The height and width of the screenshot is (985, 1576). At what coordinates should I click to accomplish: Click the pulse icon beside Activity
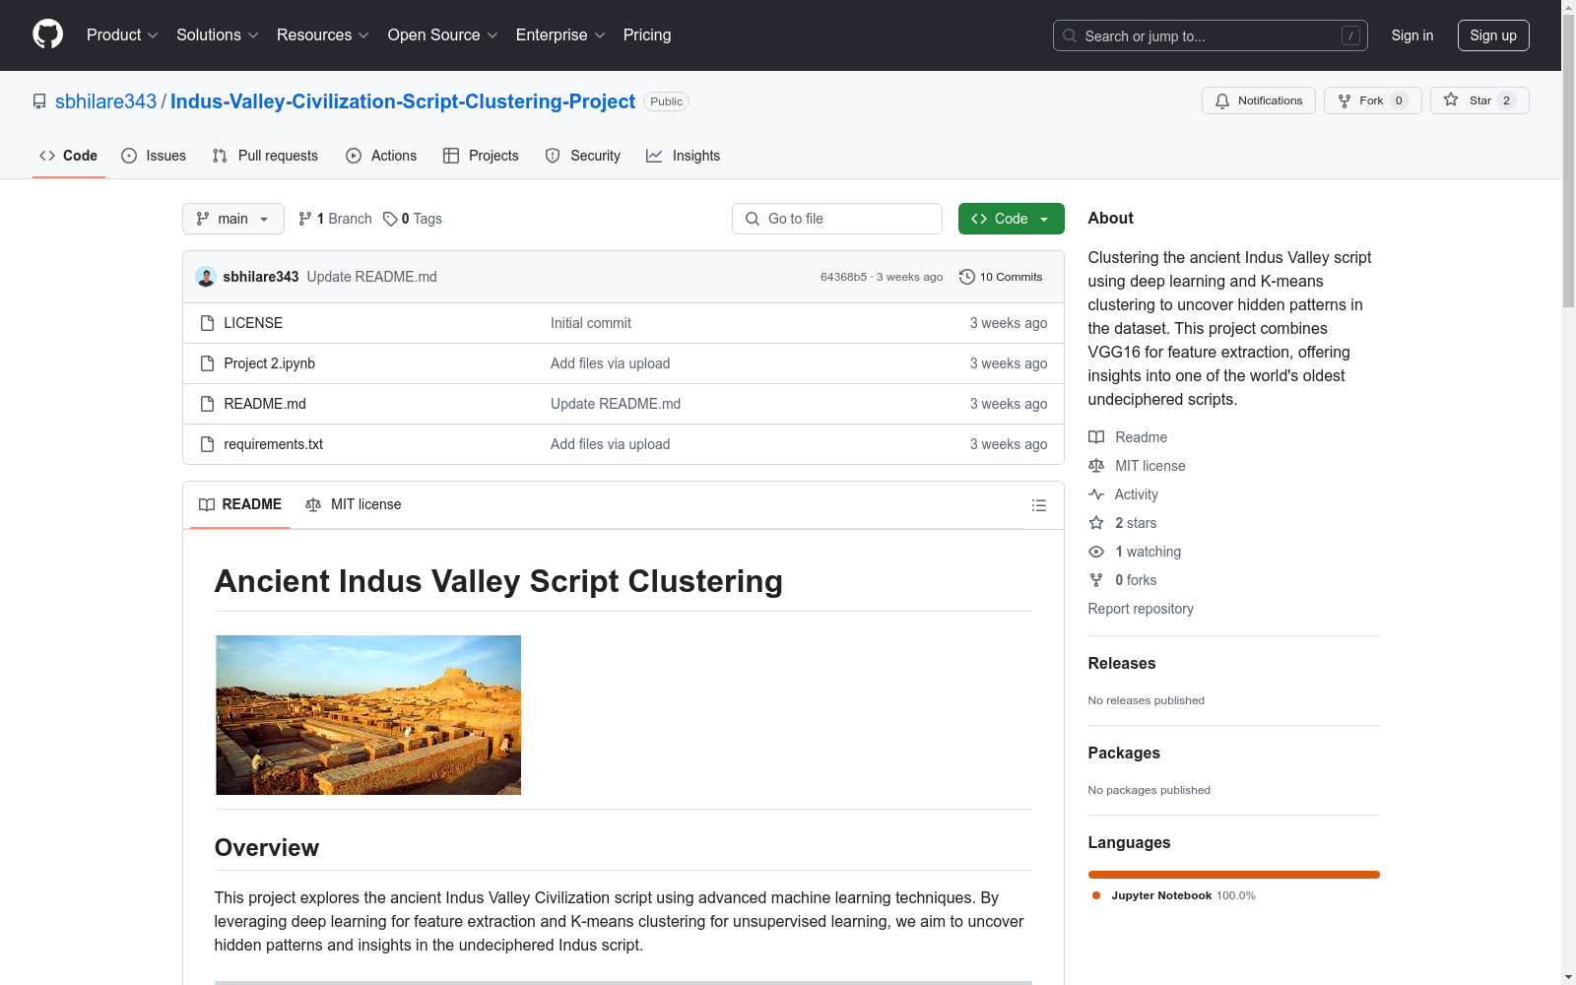[1096, 494]
